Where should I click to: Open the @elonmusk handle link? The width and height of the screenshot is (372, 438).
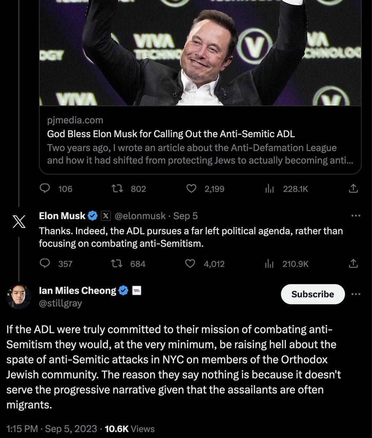[140, 216]
